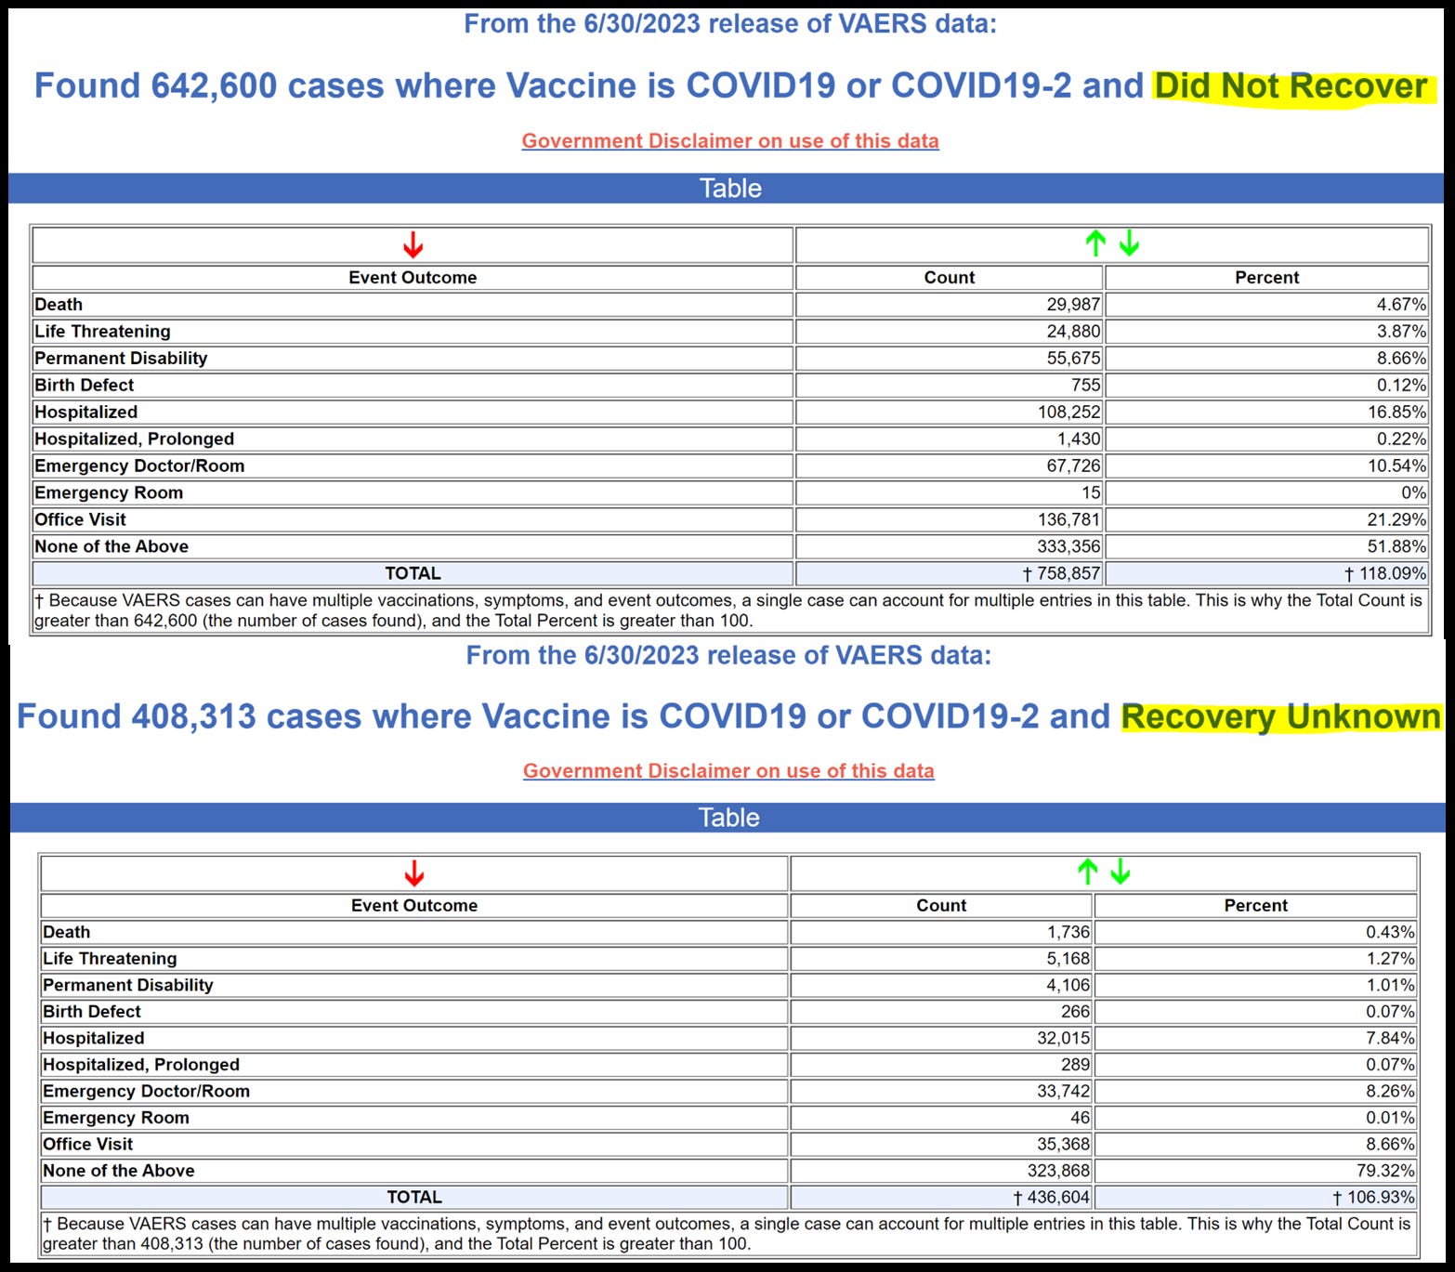Open the Government Disclaimer link under Recovery Unknown
Viewport: 1455px width, 1272px height.
tap(728, 770)
